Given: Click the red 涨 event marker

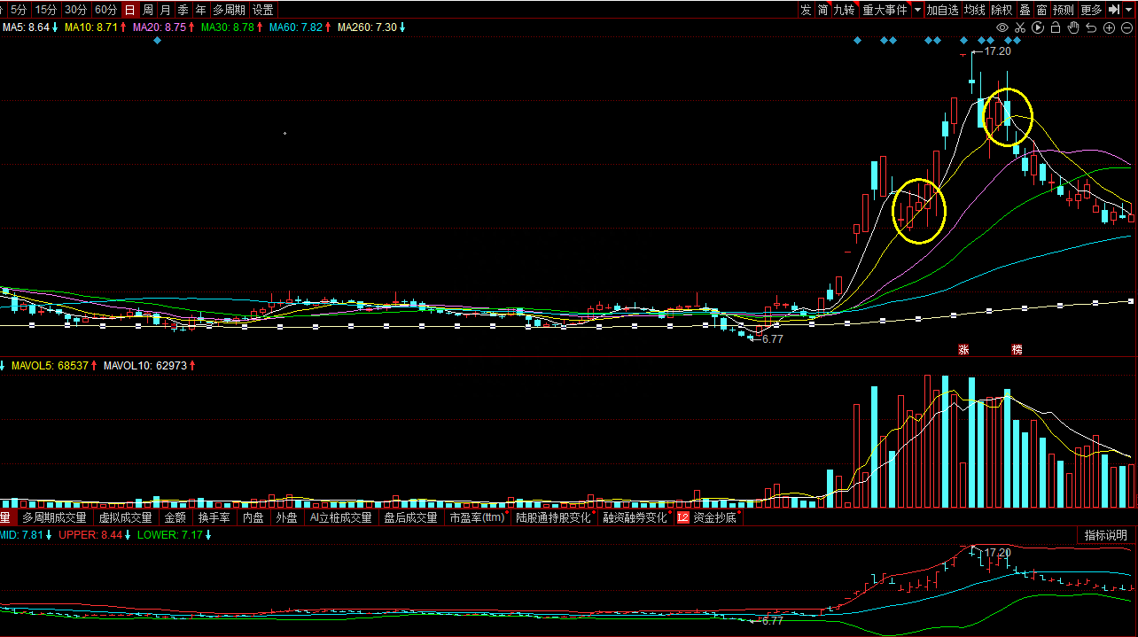Looking at the screenshot, I should point(963,350).
